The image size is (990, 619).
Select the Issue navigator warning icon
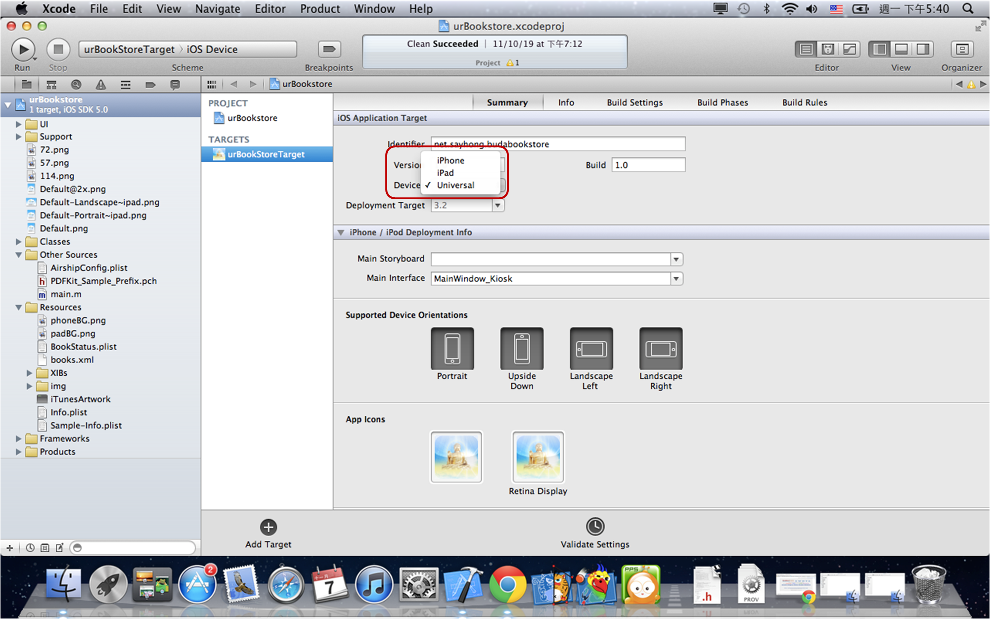pos(101,85)
